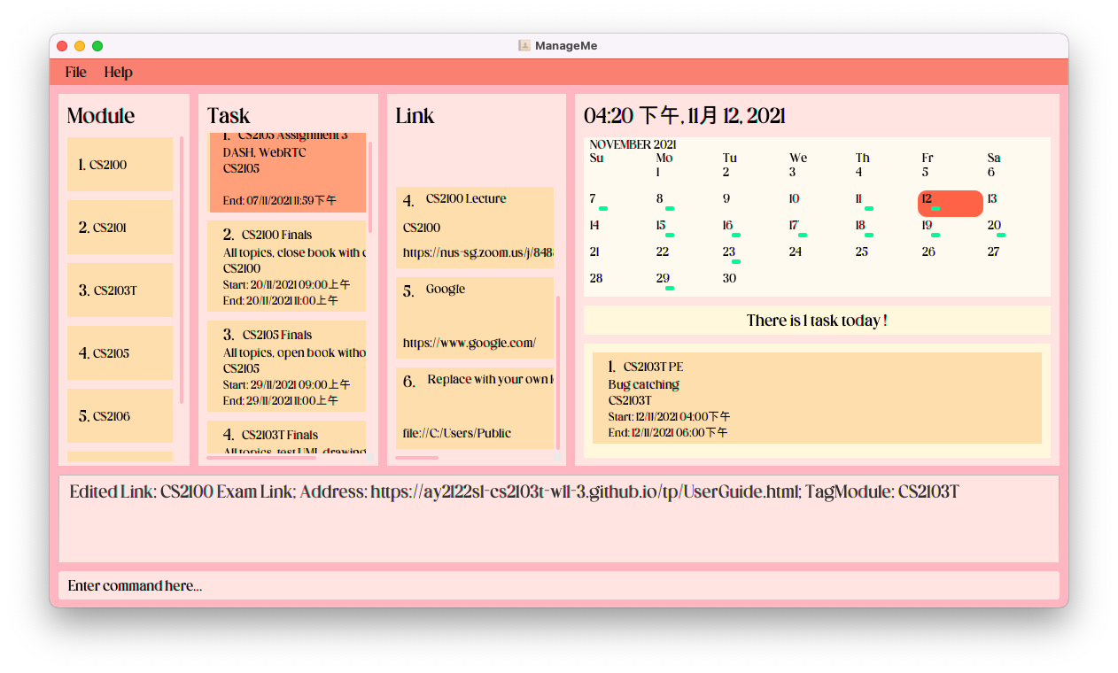Click the Link list vertical scrollbar
This screenshot has width=1118, height=673.
(558, 372)
